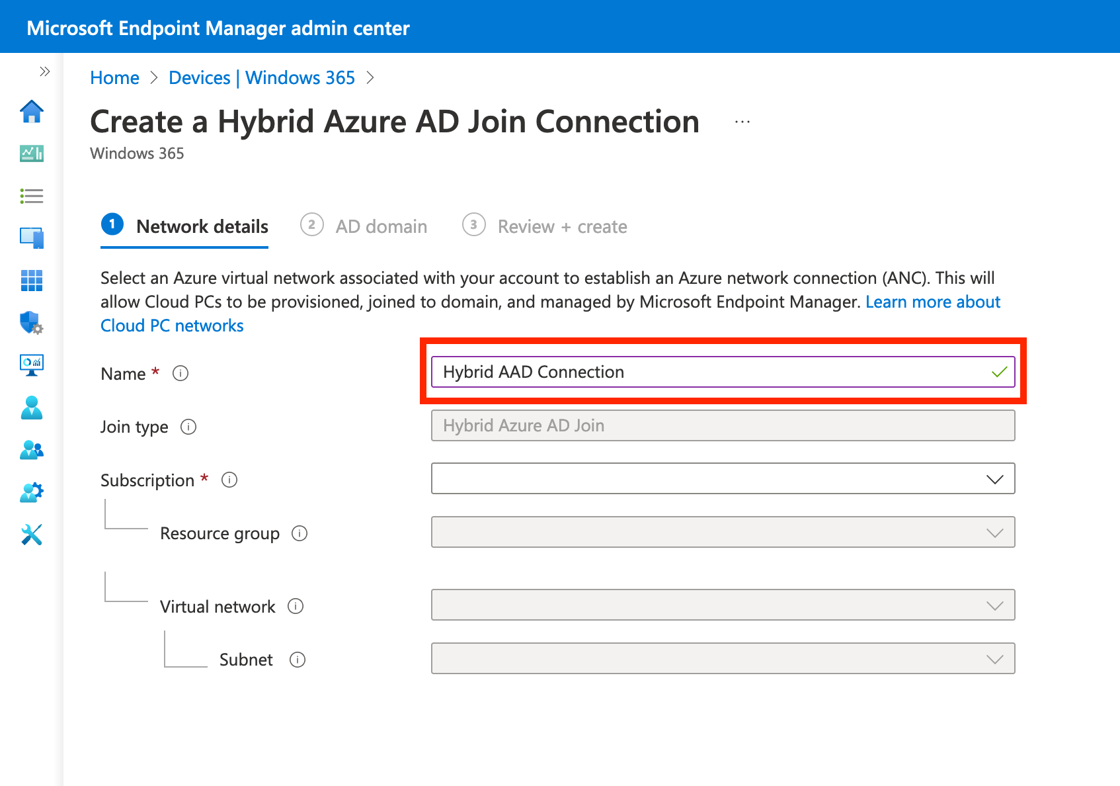
Task: Open the Resource group dropdown
Action: 723,533
